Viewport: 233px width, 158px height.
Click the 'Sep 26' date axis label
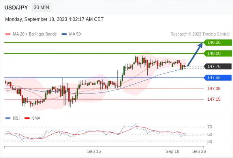(x=199, y=151)
